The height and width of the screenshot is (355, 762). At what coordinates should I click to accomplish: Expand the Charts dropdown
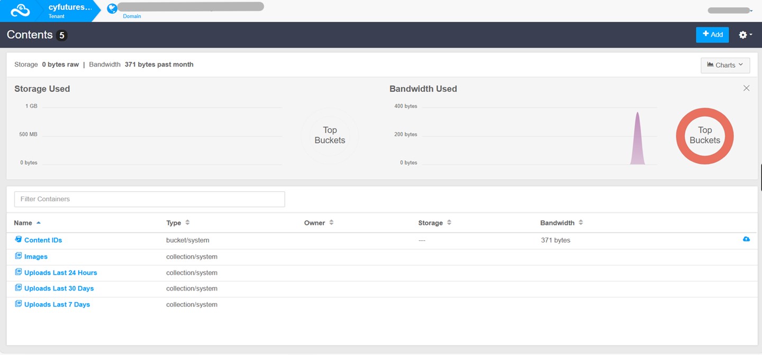(725, 65)
